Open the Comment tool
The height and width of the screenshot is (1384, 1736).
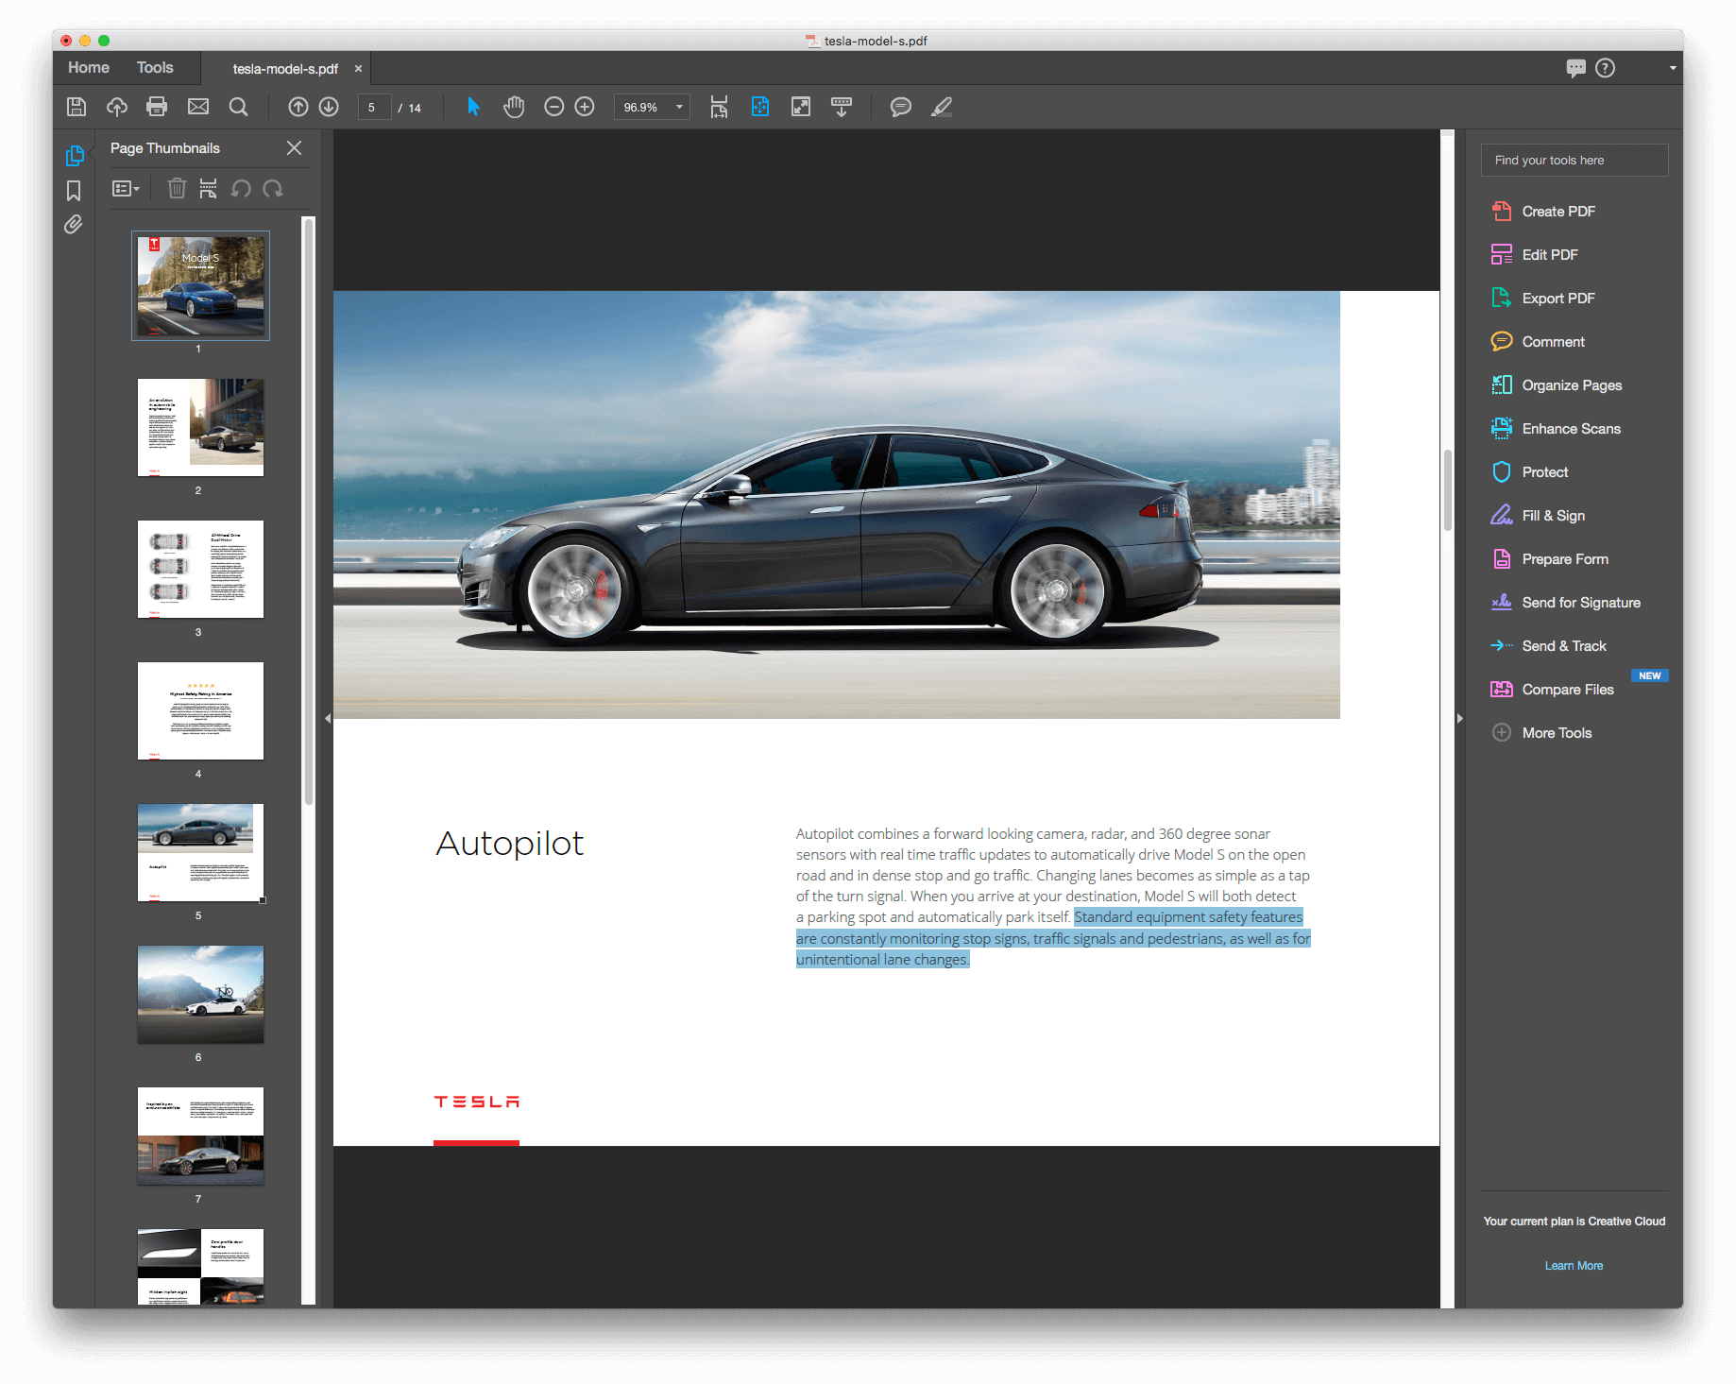[x=1539, y=342]
